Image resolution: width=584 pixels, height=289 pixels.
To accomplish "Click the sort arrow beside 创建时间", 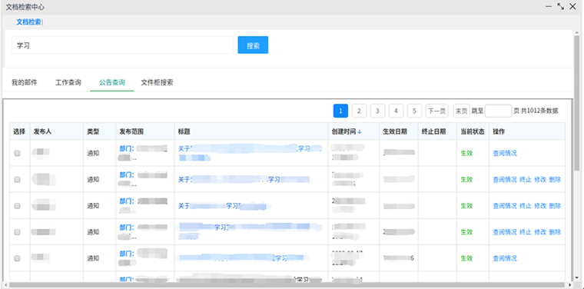I will pyautogui.click(x=360, y=132).
